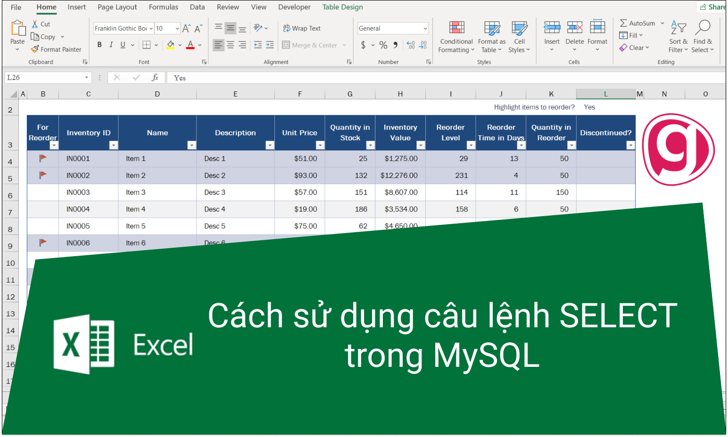Open the Developer tab
Viewport: 728px width, 437px height.
[x=294, y=7]
